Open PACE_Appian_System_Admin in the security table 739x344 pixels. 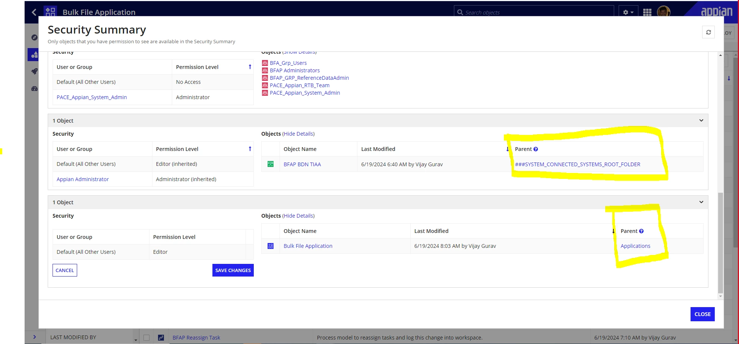tap(92, 97)
